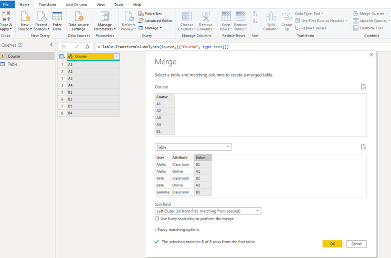Click Refresh Preview icon
The height and width of the screenshot is (258, 391).
pyautogui.click(x=129, y=16)
